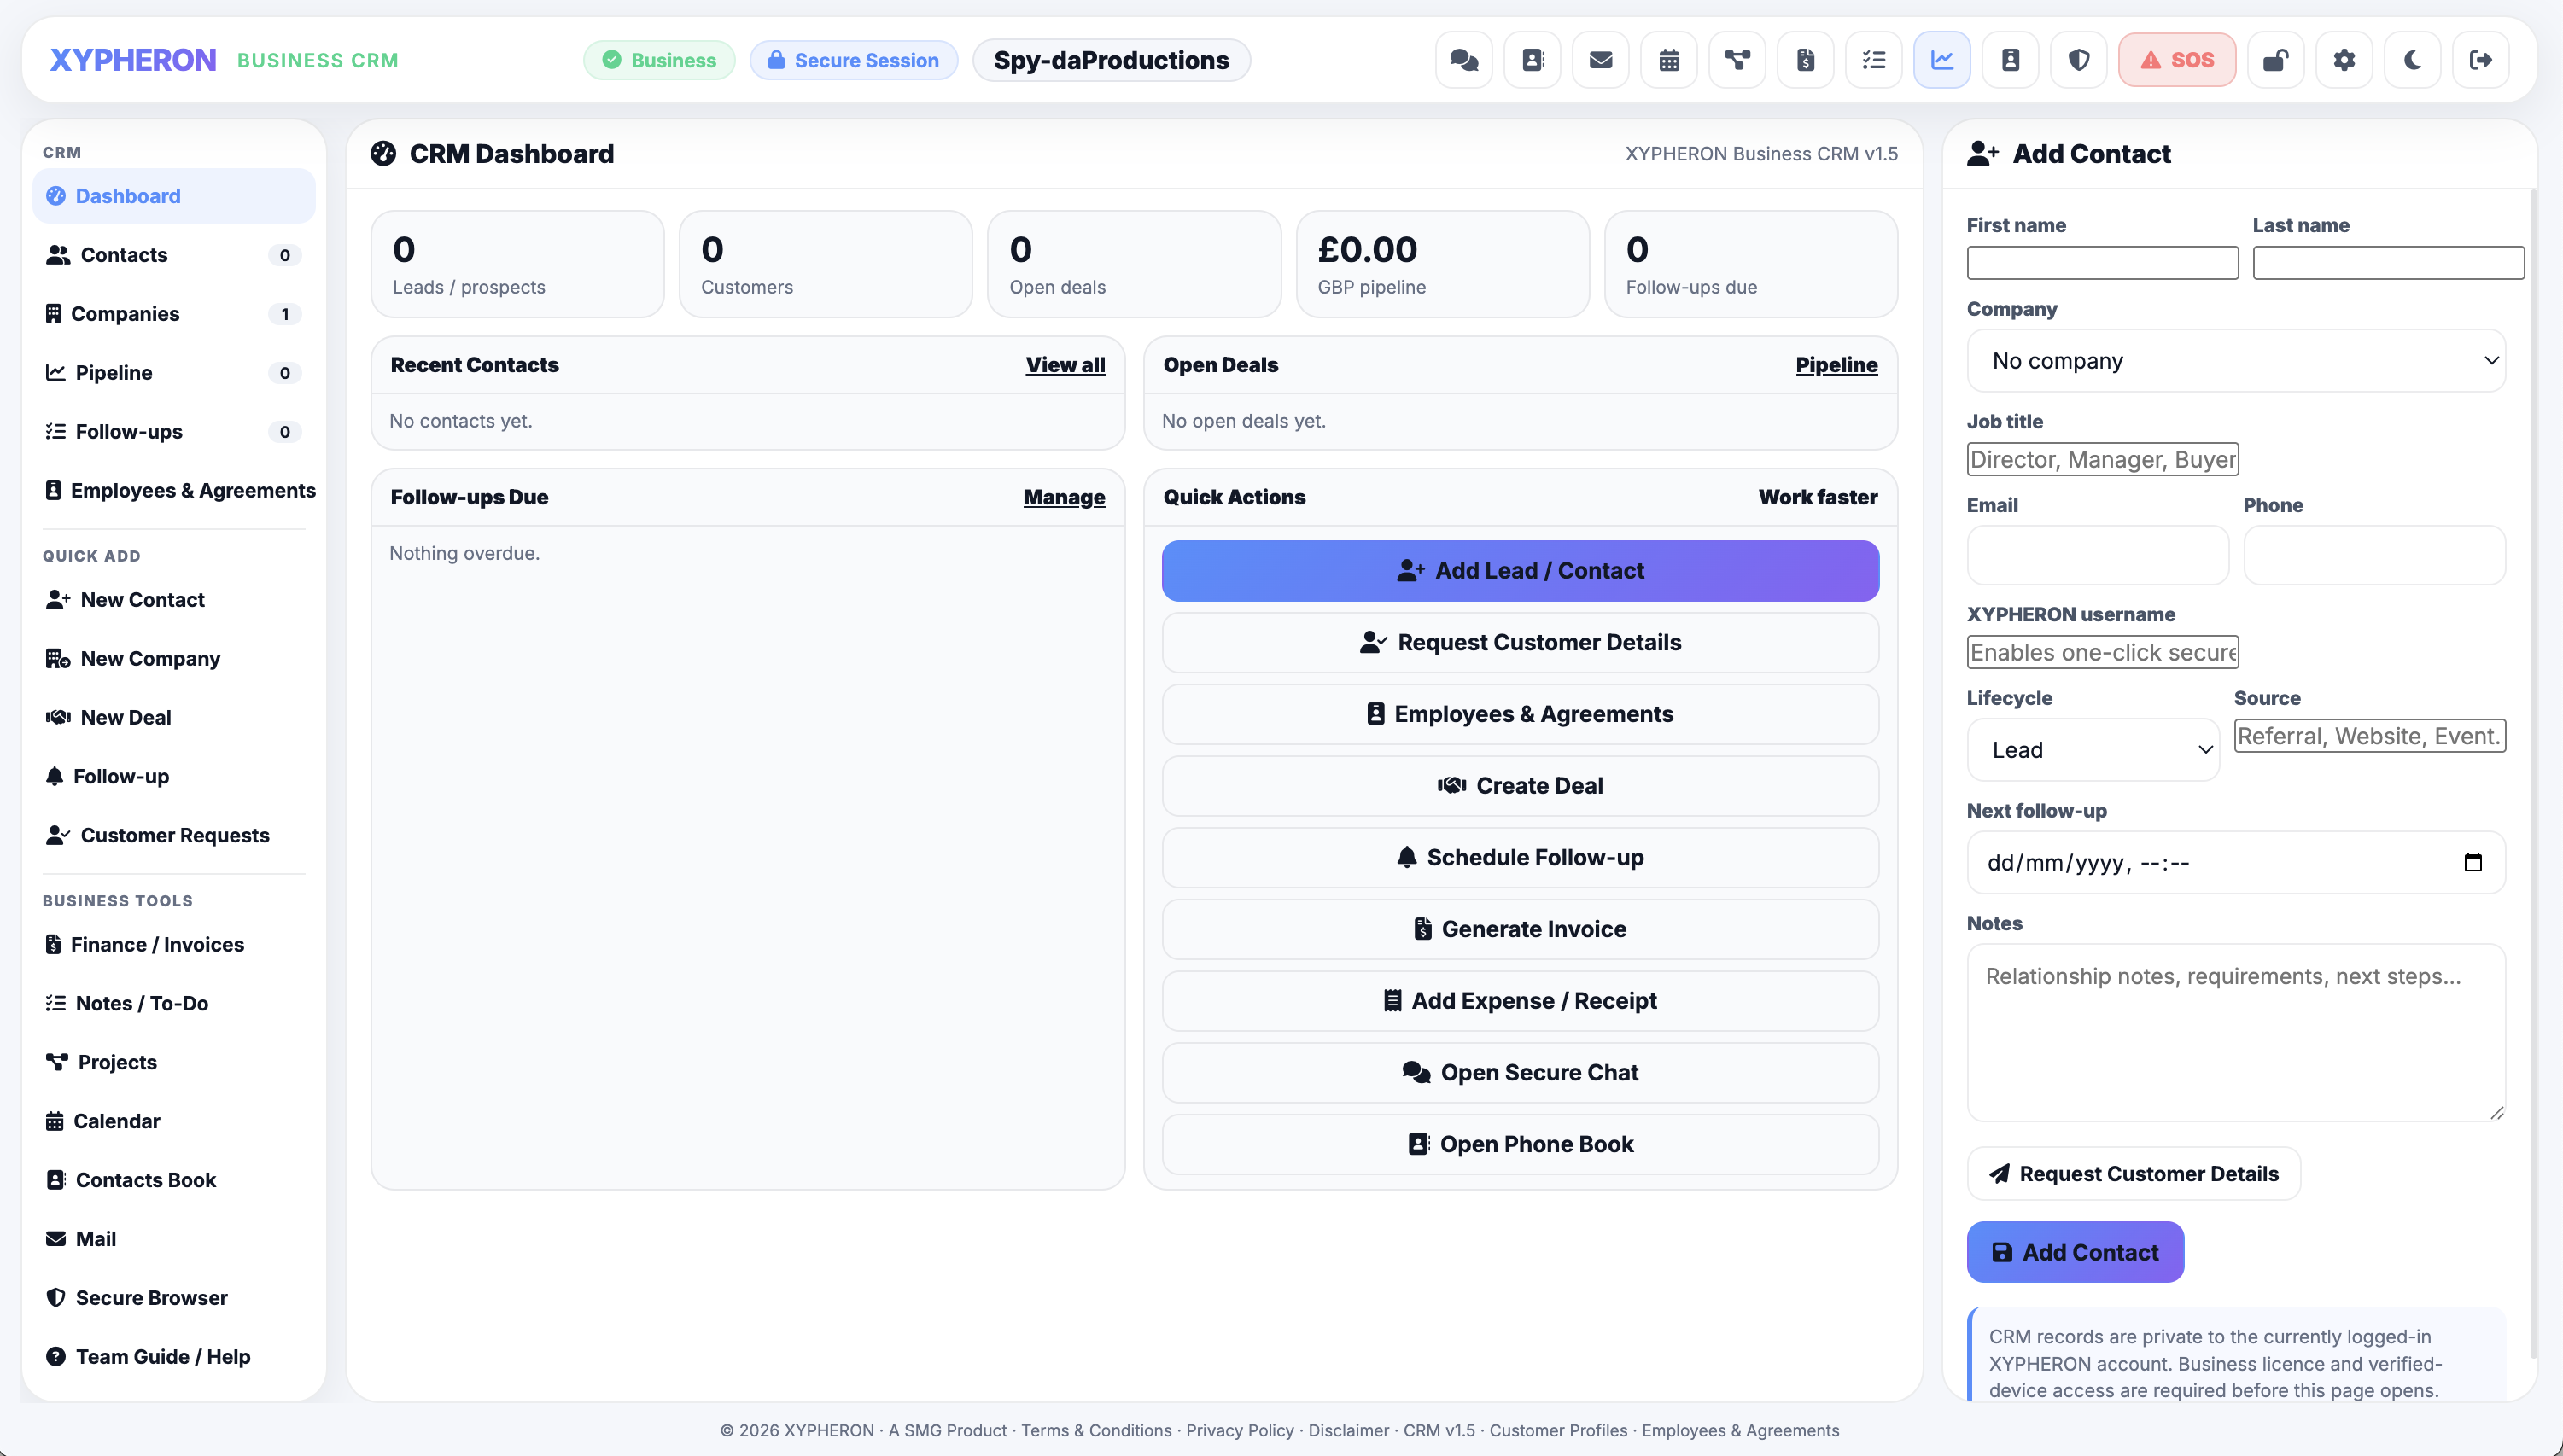The width and height of the screenshot is (2563, 1456).
Task: Open the projects diagram icon in top toolbar
Action: pos(1737,60)
